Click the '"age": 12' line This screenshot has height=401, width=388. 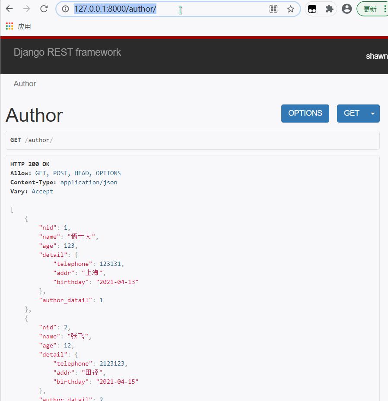(56, 345)
